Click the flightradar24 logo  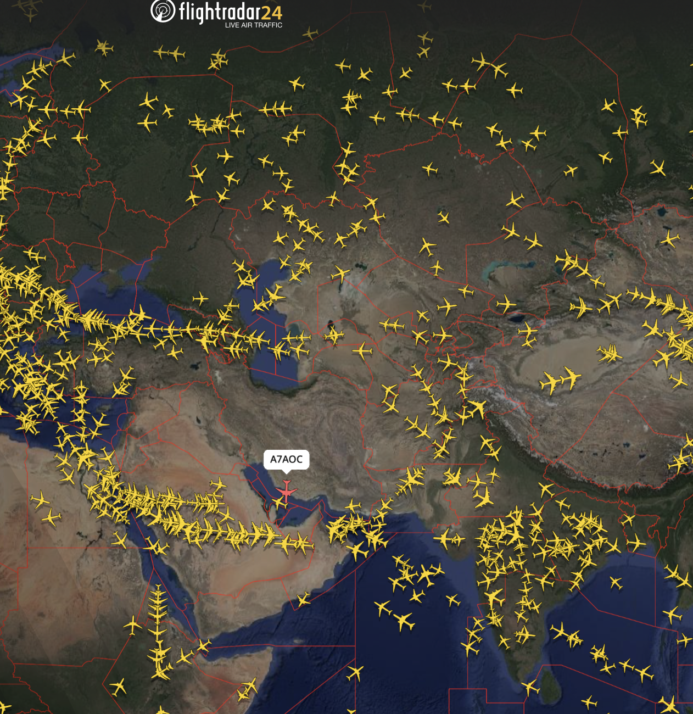tap(228, 10)
